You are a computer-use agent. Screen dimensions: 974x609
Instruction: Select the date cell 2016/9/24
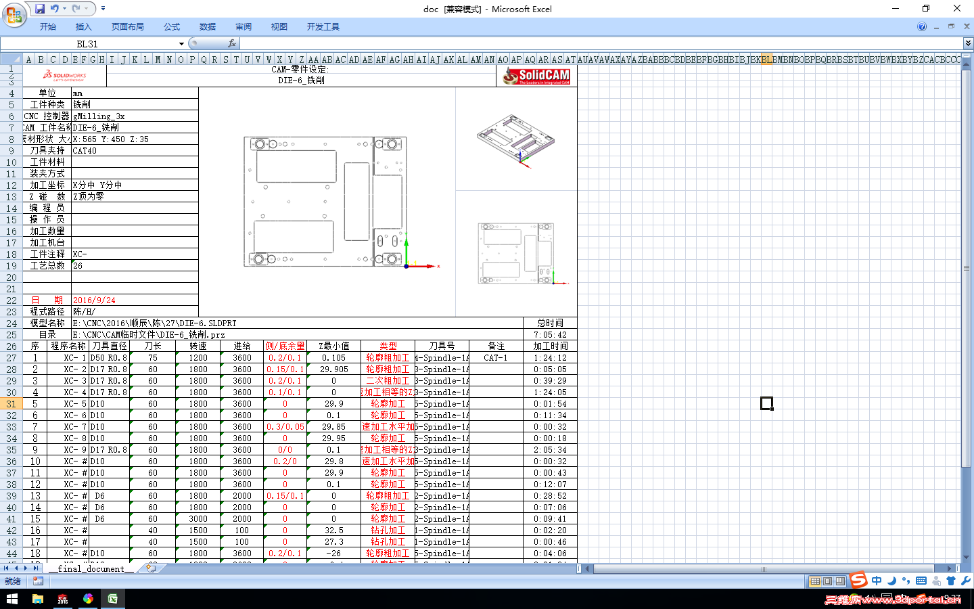point(135,300)
